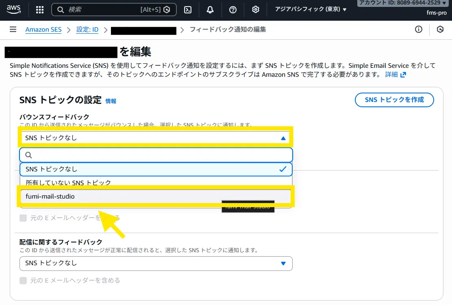The image size is (452, 305).
Task: Launch CloudShell from the top bar
Action: pyautogui.click(x=188, y=10)
